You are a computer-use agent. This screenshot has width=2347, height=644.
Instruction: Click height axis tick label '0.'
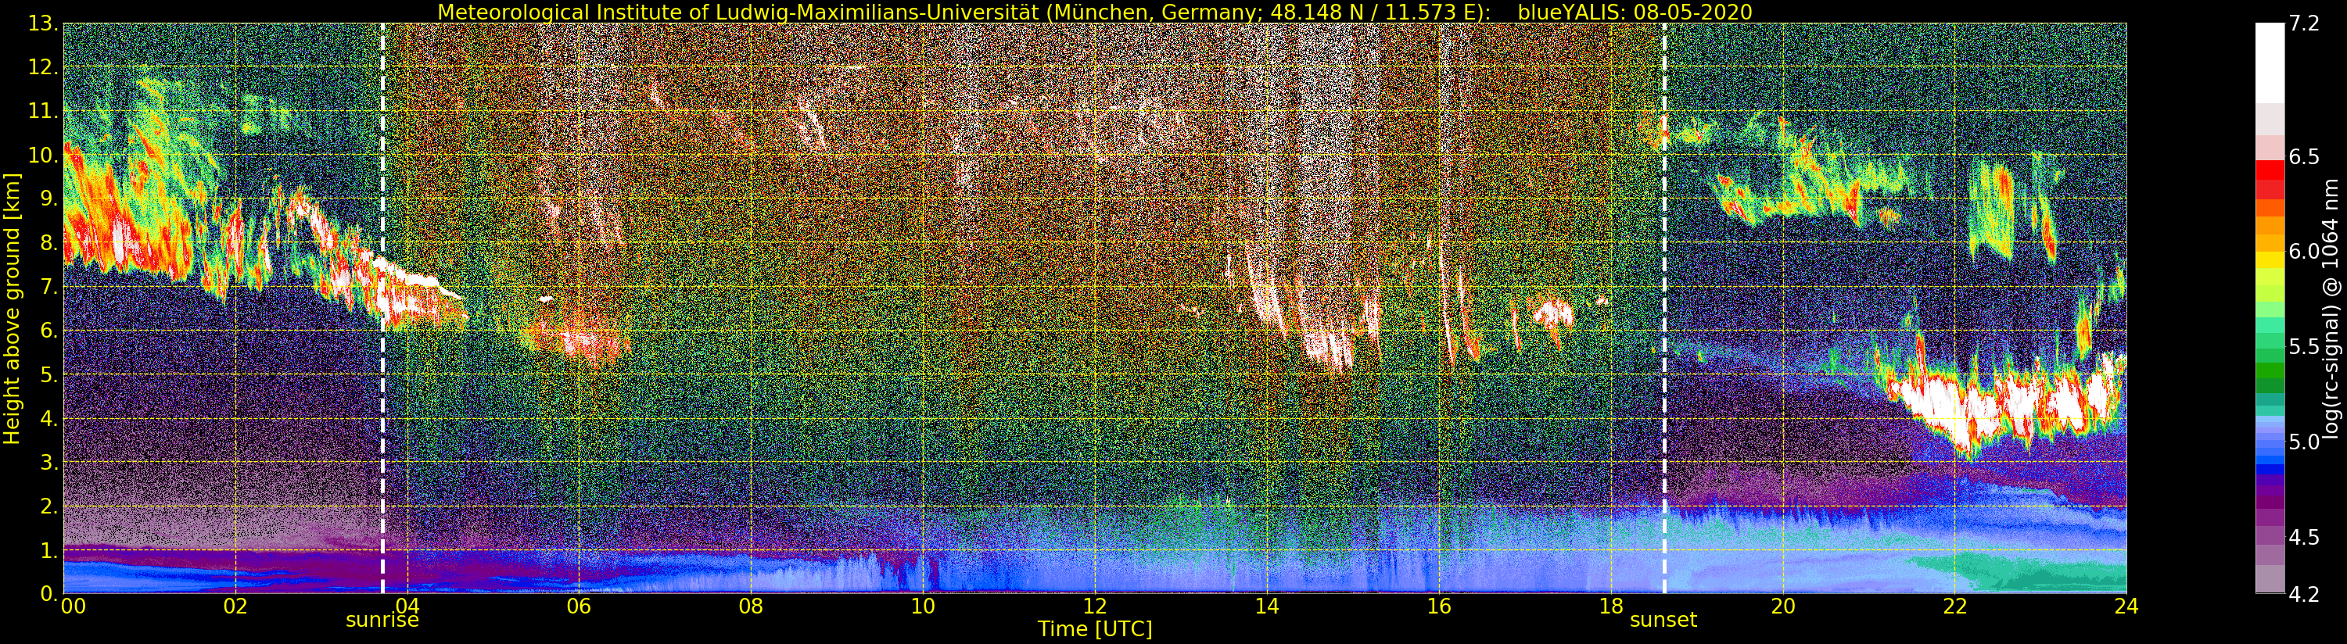tap(49, 594)
